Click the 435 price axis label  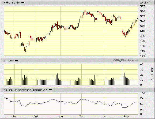[142, 56]
